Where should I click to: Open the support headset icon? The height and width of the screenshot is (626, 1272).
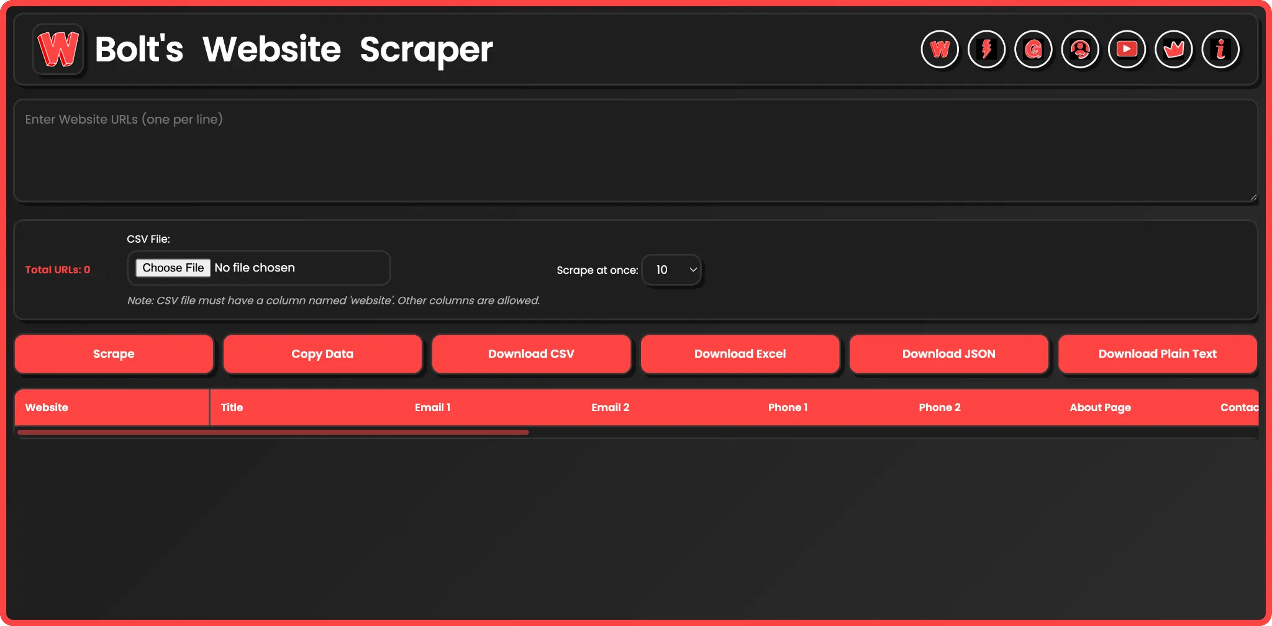(x=1080, y=49)
